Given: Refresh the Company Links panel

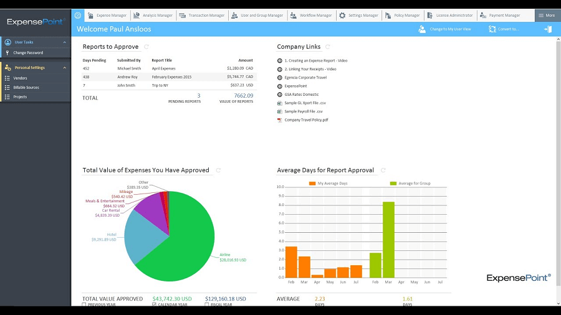Looking at the screenshot, I should pyautogui.click(x=328, y=47).
